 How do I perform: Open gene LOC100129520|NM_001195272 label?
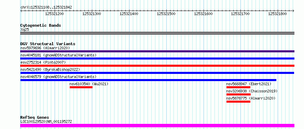pos(46,121)
